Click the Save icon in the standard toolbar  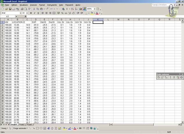coord(10,9)
